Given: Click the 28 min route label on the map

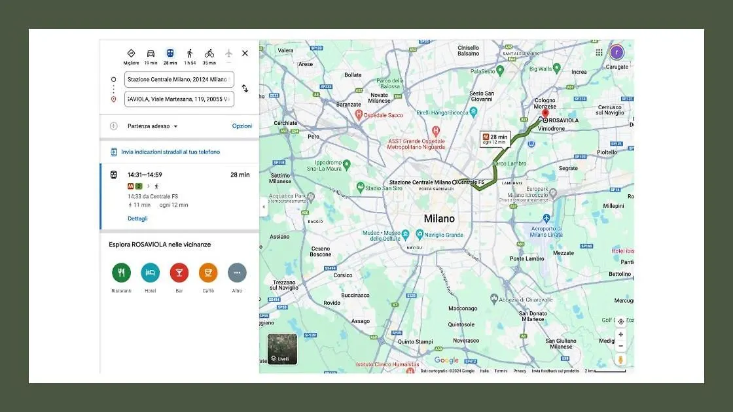Looking at the screenshot, I should [x=495, y=139].
